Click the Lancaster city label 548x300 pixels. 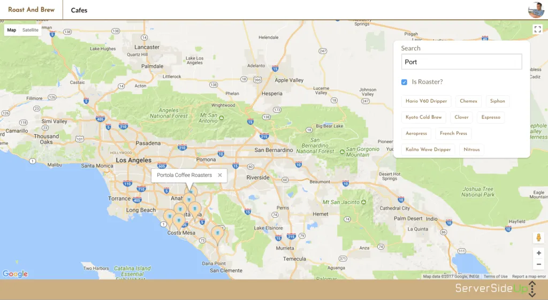tap(147, 47)
